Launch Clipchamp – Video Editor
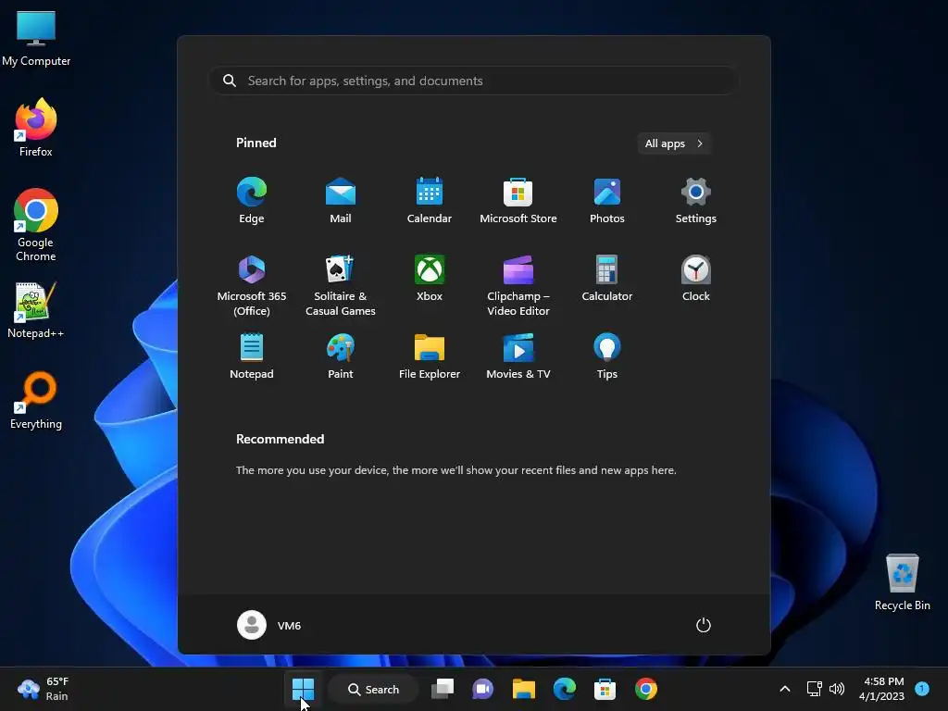The height and width of the screenshot is (711, 948). point(518,285)
